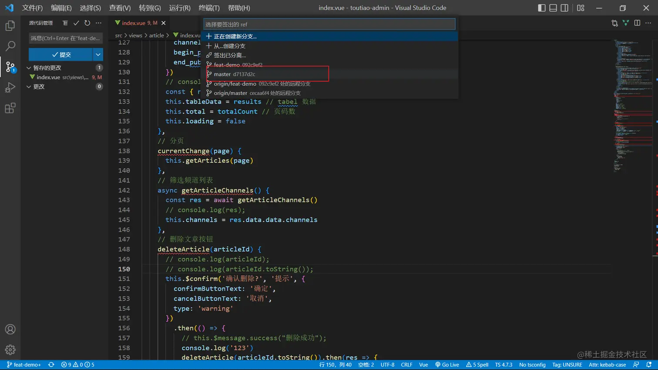Select 正在创建新分支... option

[330, 37]
